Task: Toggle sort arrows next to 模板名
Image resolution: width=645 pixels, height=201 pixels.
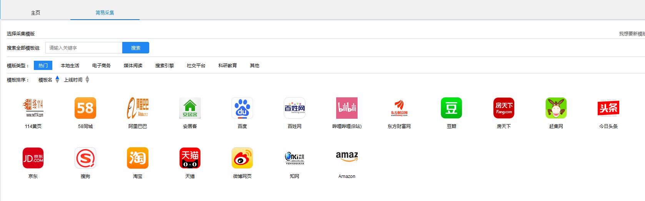Action: (57, 80)
